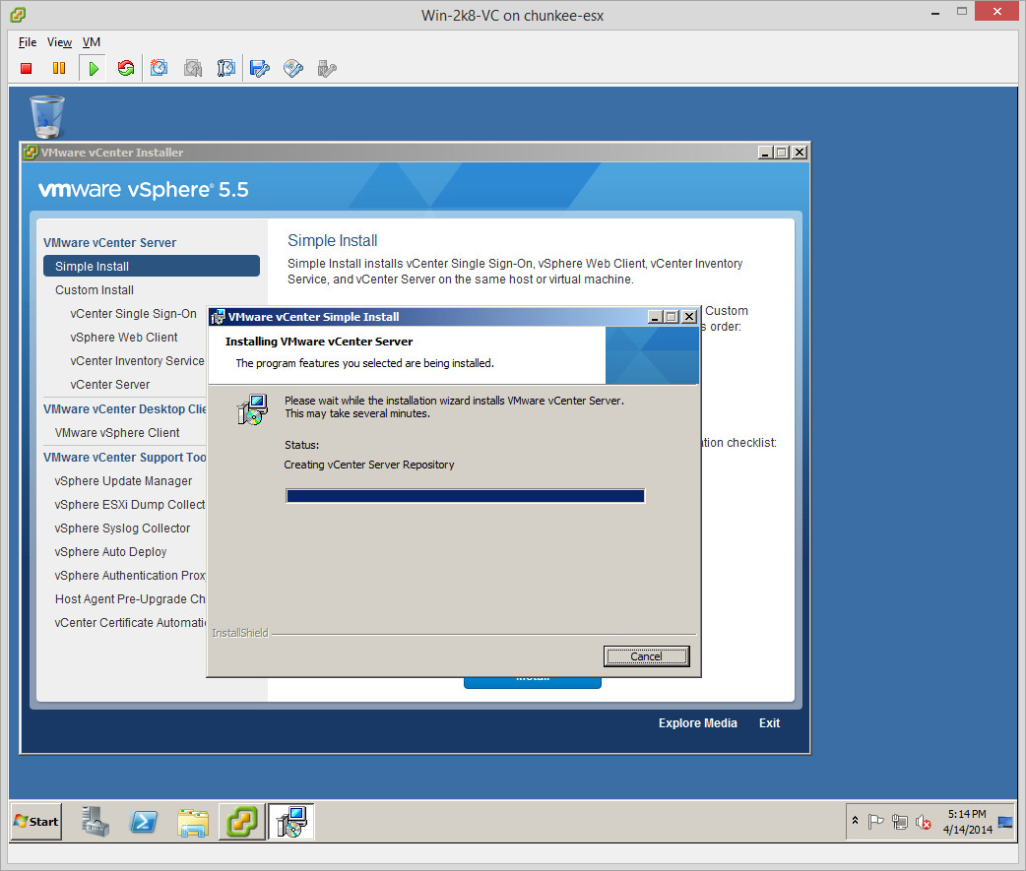Open the View menu
Viewport: 1026px width, 871px height.
coord(59,42)
